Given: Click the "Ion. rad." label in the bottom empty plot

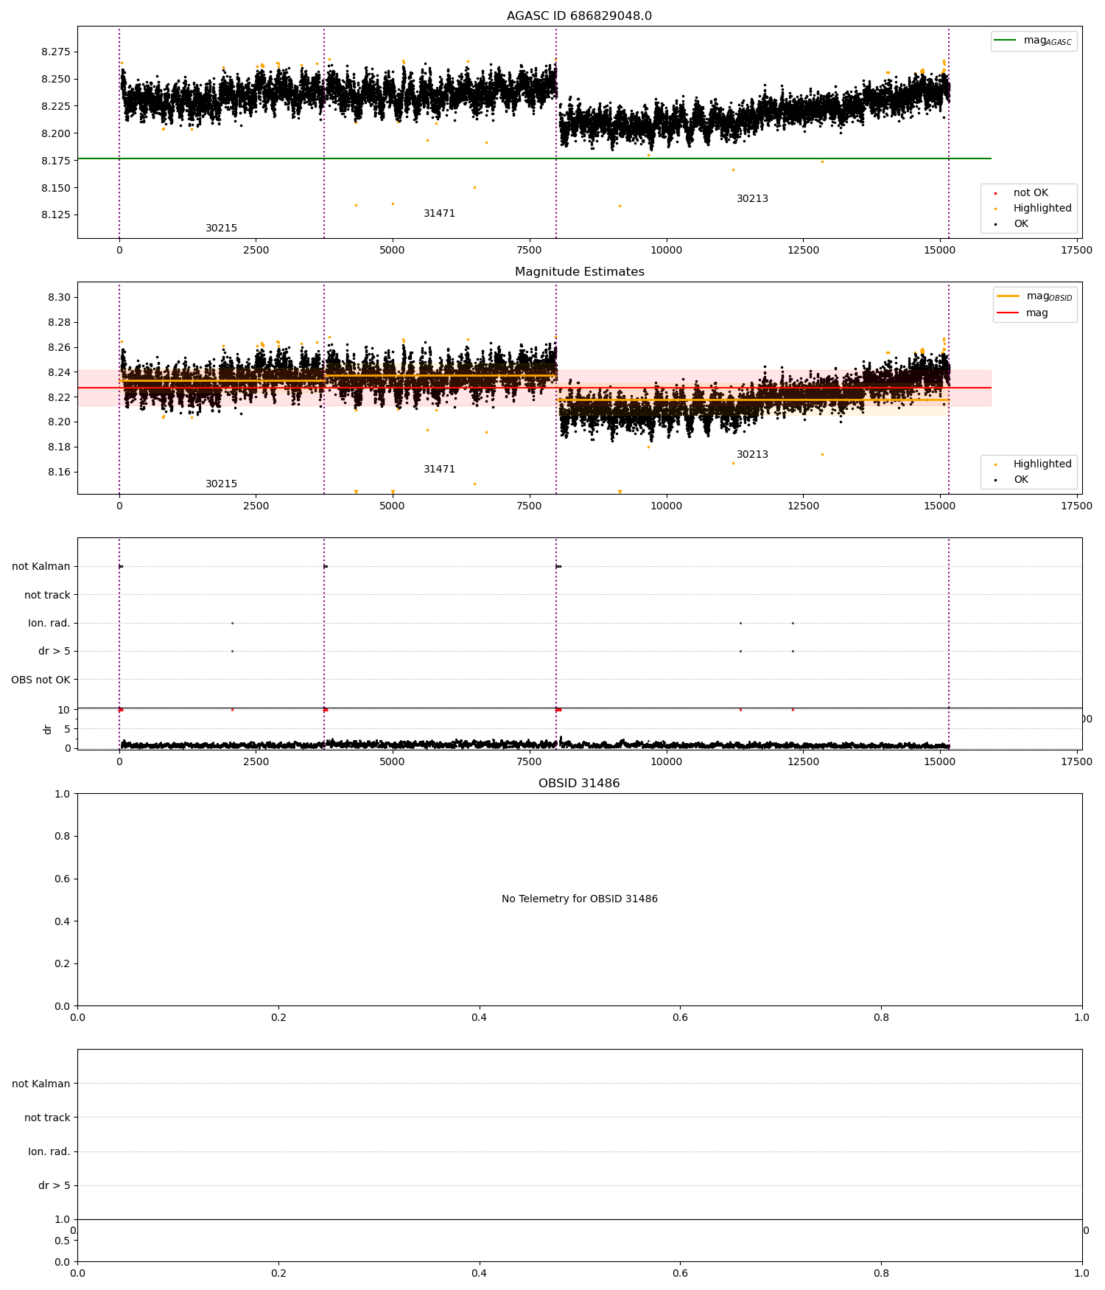Looking at the screenshot, I should (49, 1151).
